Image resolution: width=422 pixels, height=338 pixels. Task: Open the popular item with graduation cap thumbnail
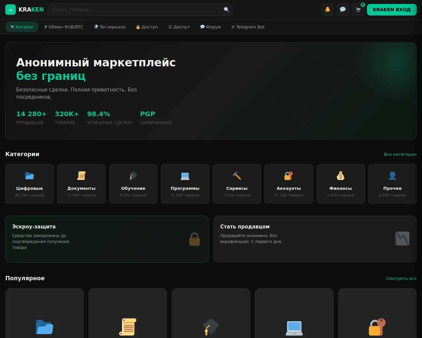[211, 313]
